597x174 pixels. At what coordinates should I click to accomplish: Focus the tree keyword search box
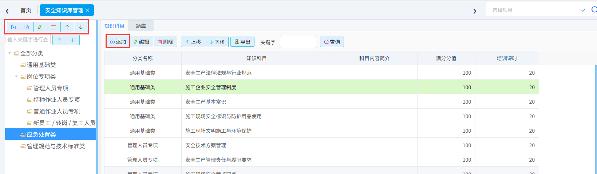(28, 40)
